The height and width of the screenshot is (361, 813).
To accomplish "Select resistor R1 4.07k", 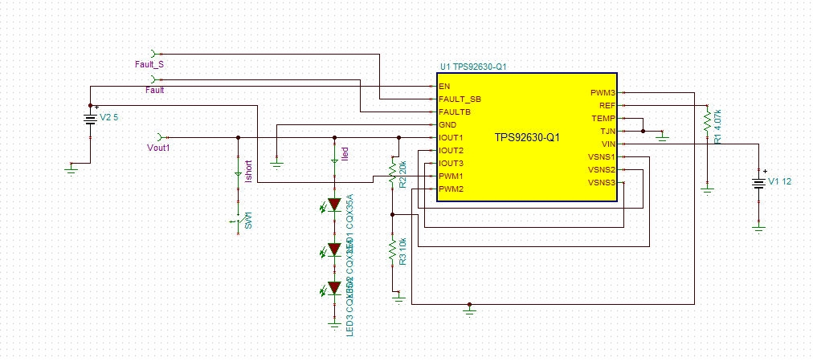I will (x=707, y=122).
